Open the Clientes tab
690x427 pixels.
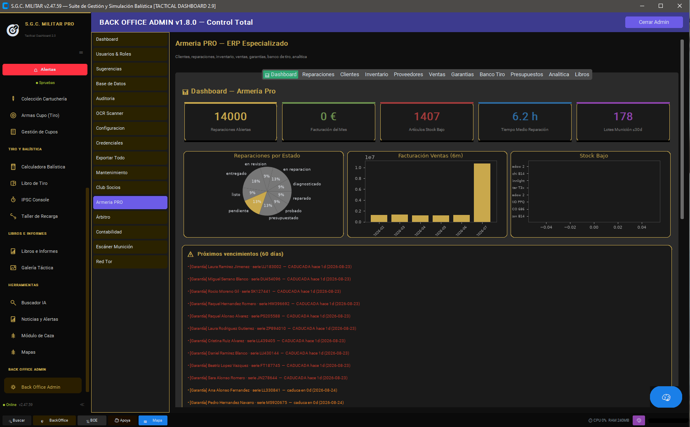pyautogui.click(x=350, y=75)
